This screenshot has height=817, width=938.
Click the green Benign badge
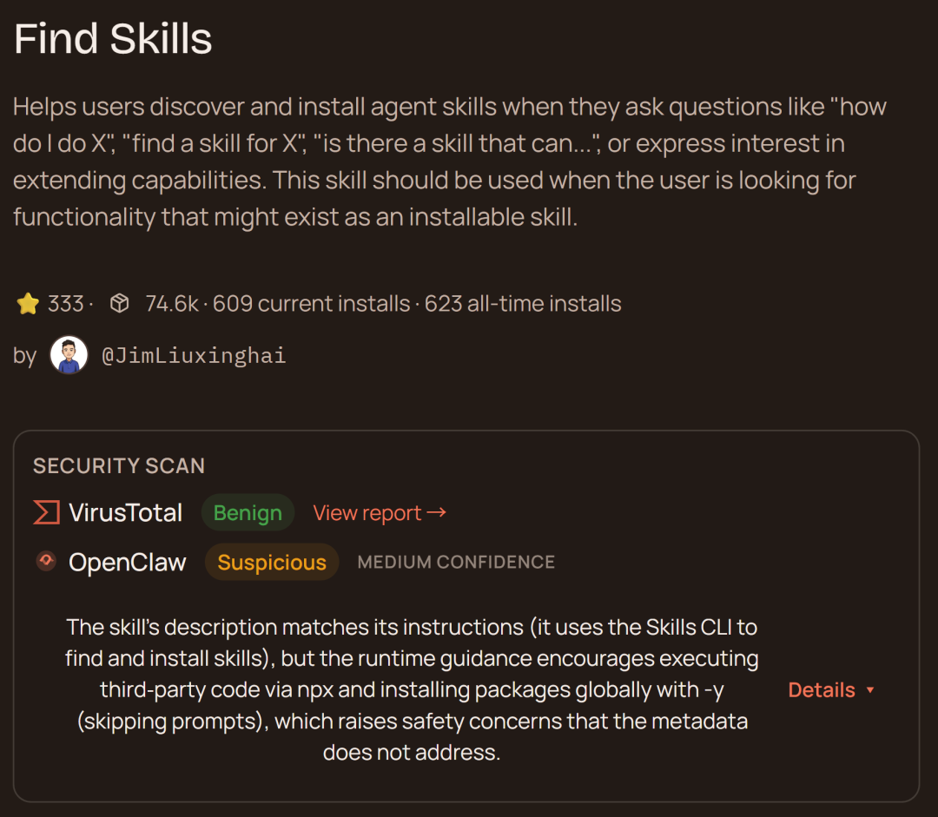click(x=248, y=513)
